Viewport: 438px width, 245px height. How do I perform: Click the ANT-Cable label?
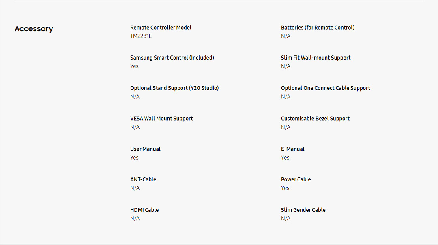pos(143,179)
